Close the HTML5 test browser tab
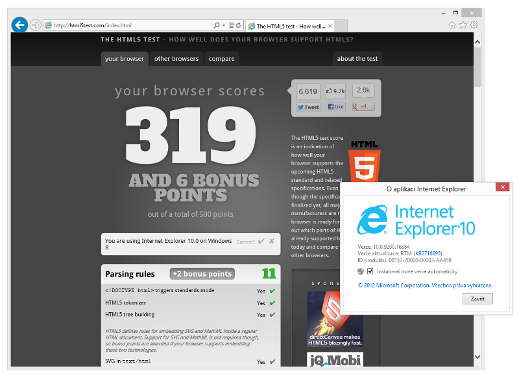The image size is (519, 375). click(x=330, y=26)
